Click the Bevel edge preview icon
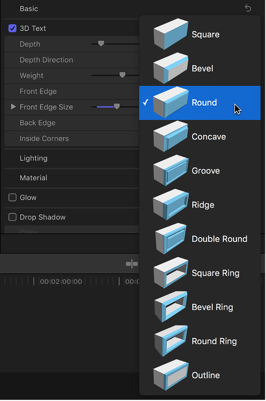This screenshot has height=401, width=266. (x=171, y=68)
